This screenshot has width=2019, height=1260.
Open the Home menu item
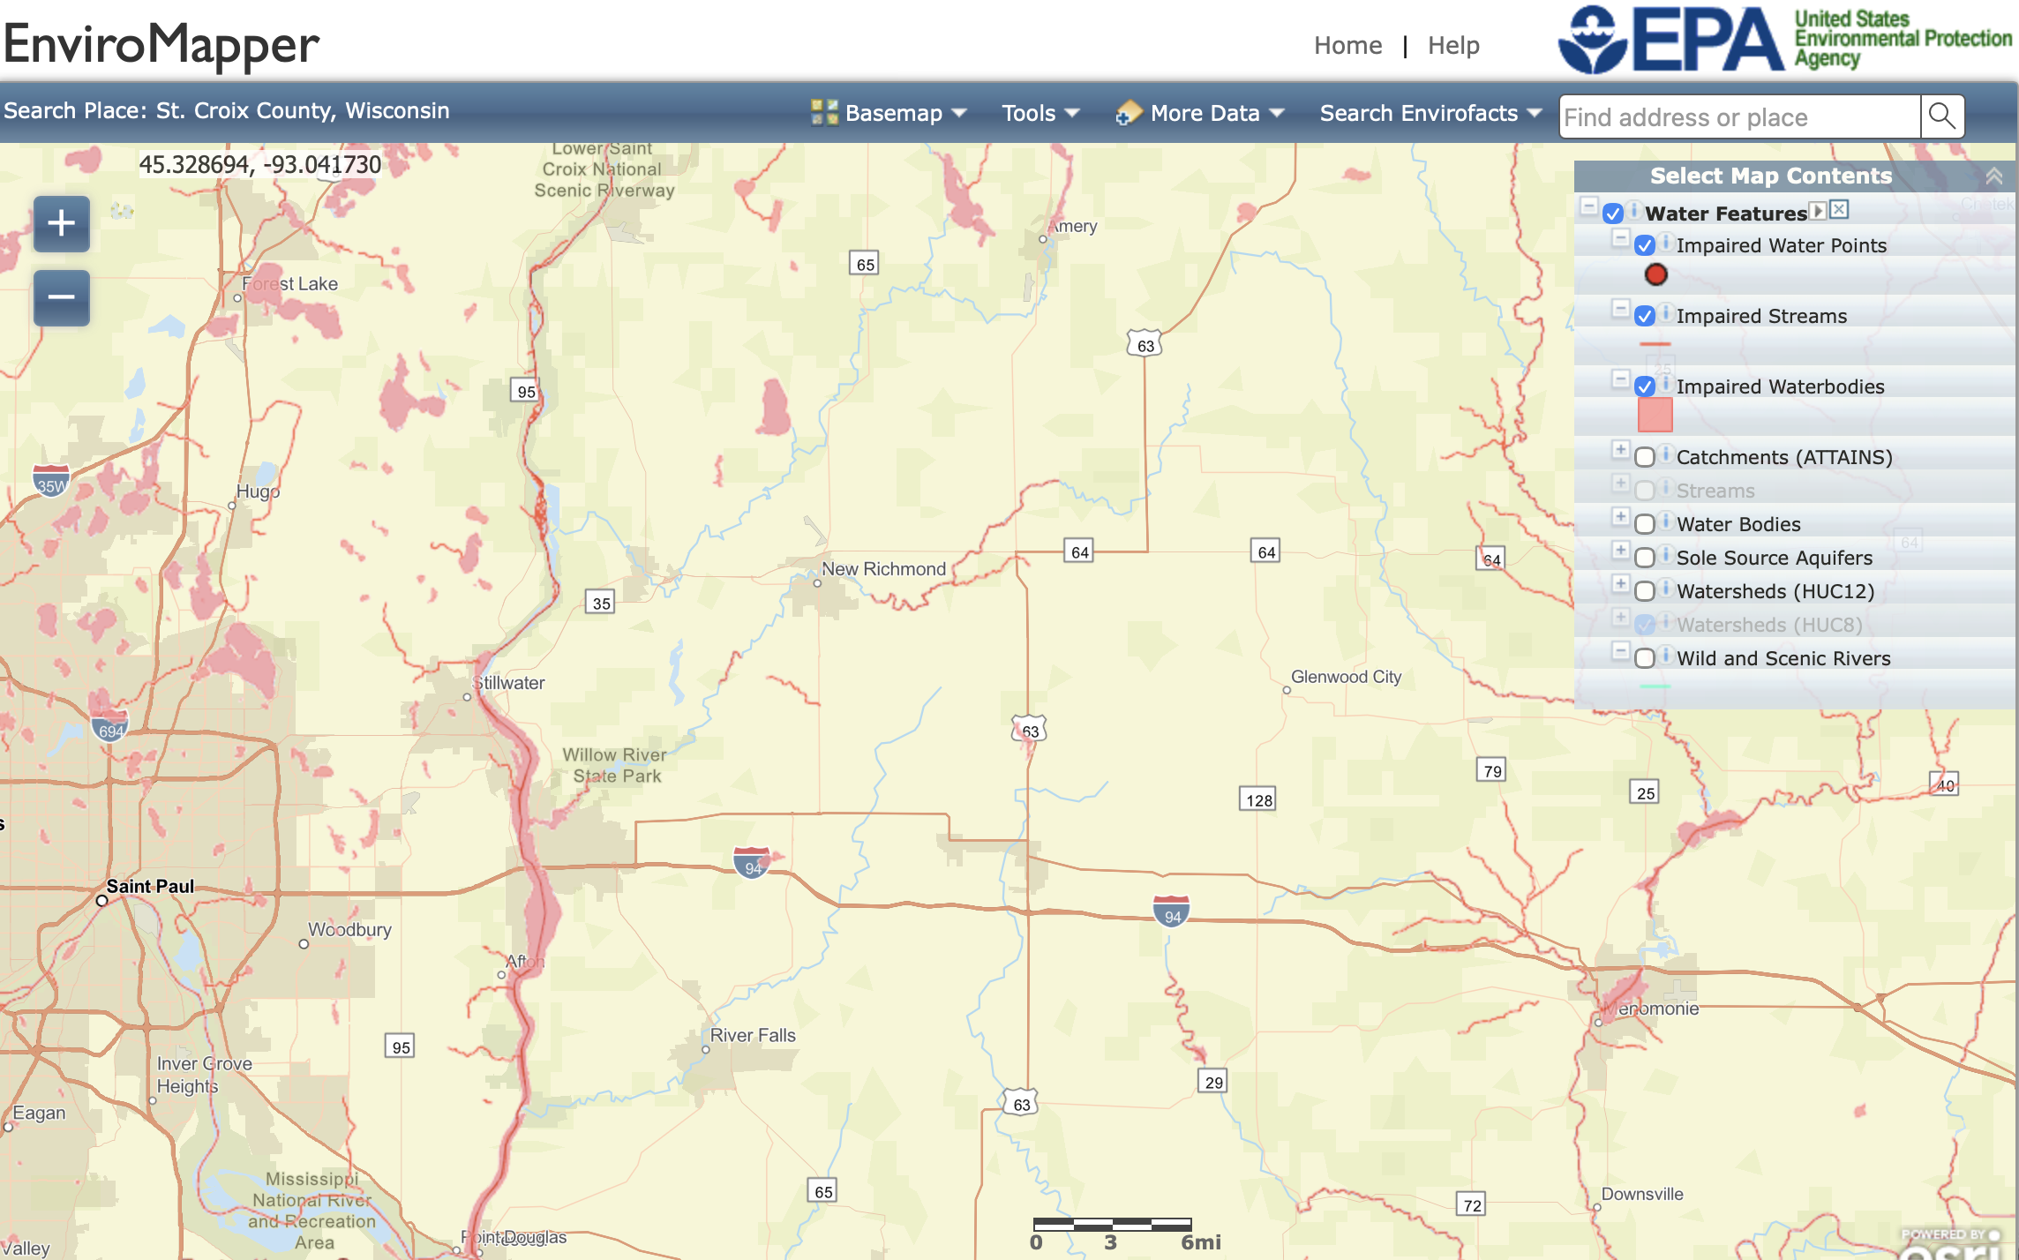[1347, 45]
